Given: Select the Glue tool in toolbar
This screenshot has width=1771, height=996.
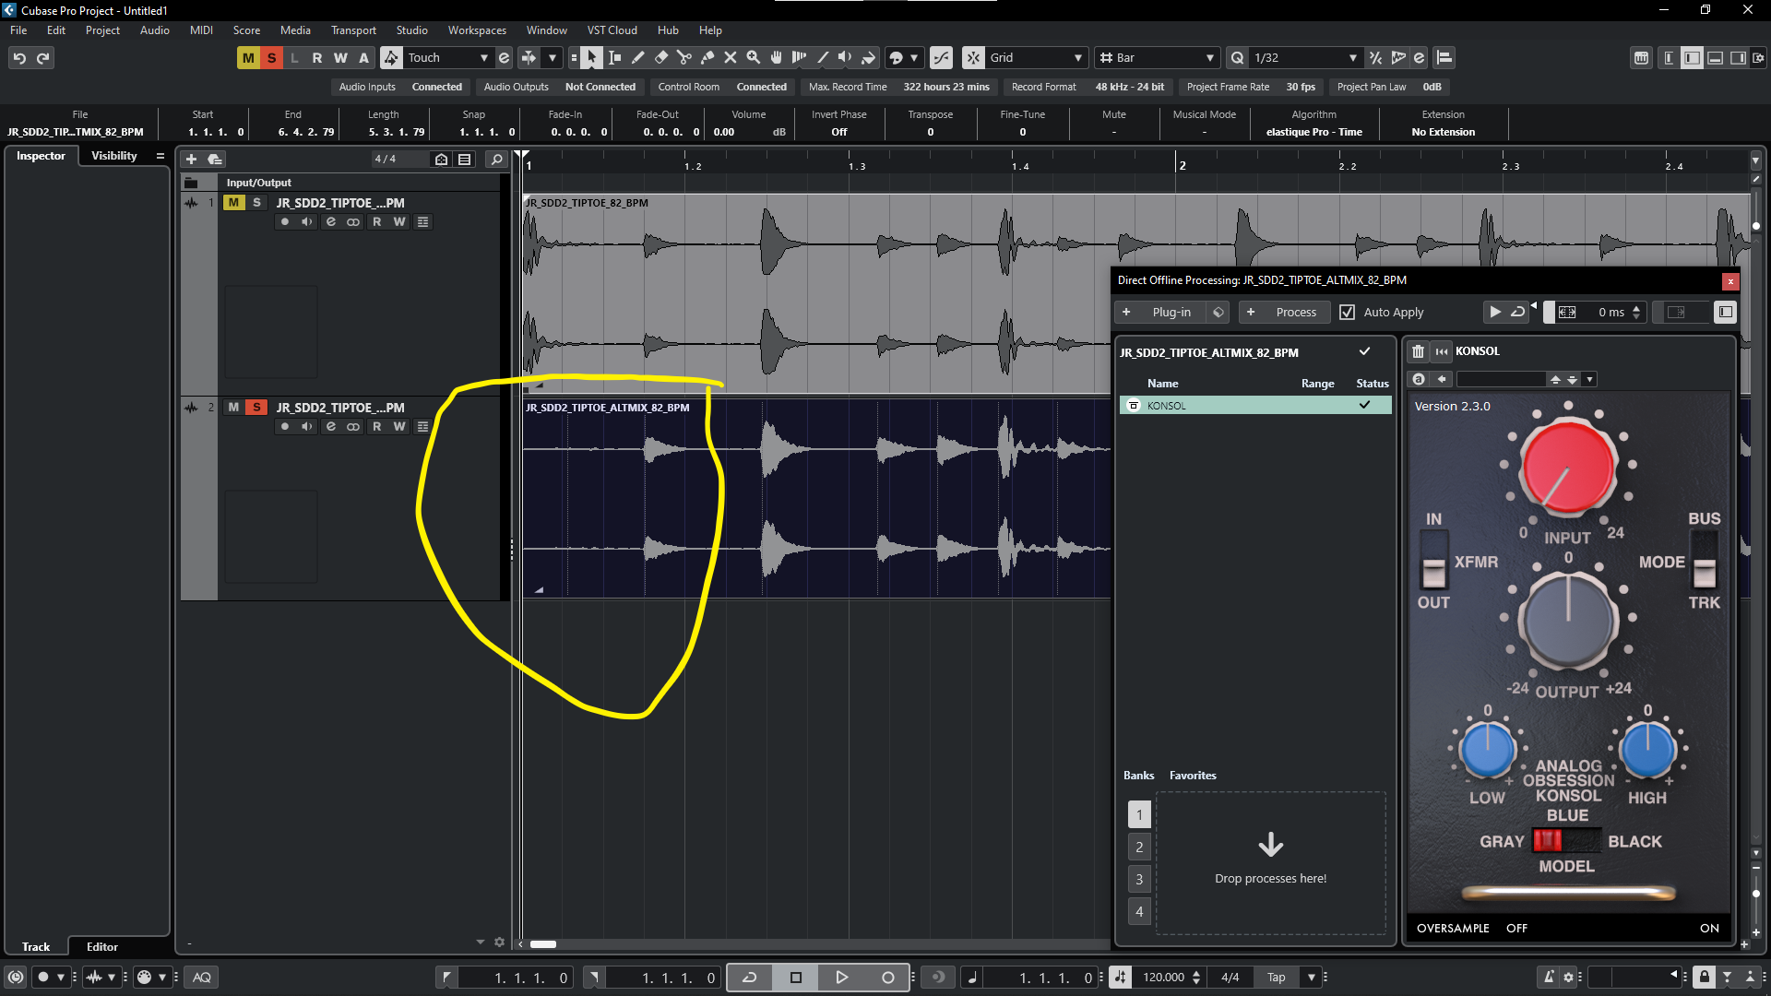Looking at the screenshot, I should coord(707,57).
